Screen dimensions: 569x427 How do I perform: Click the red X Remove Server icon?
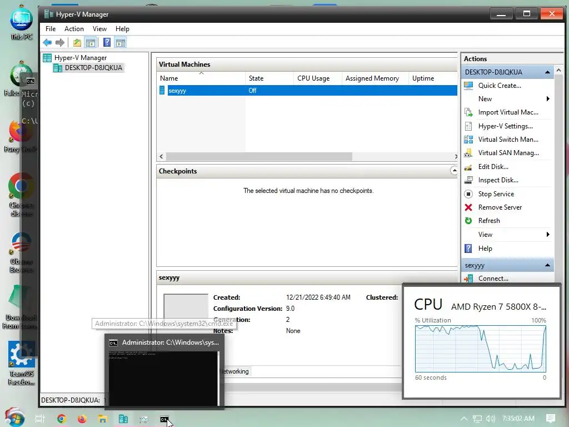(x=468, y=207)
